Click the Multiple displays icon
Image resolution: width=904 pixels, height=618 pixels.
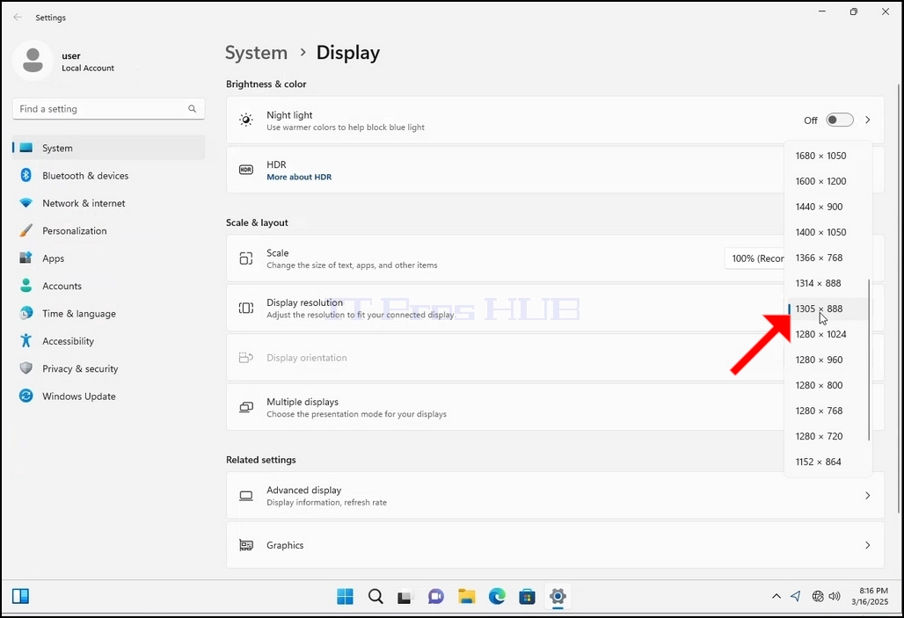[x=246, y=407]
